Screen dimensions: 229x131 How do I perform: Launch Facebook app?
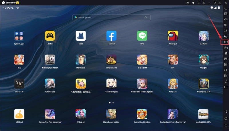pos(111,36)
